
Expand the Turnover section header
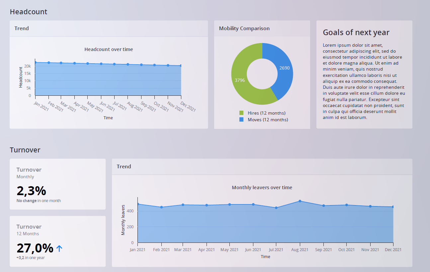tap(25, 150)
